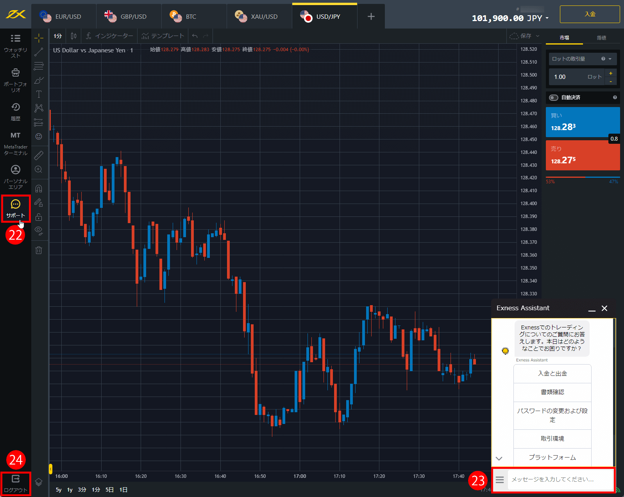
Task: Click the Exness logo
Action: [x=16, y=14]
